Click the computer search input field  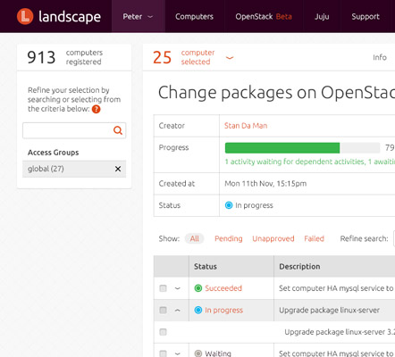click(x=74, y=130)
